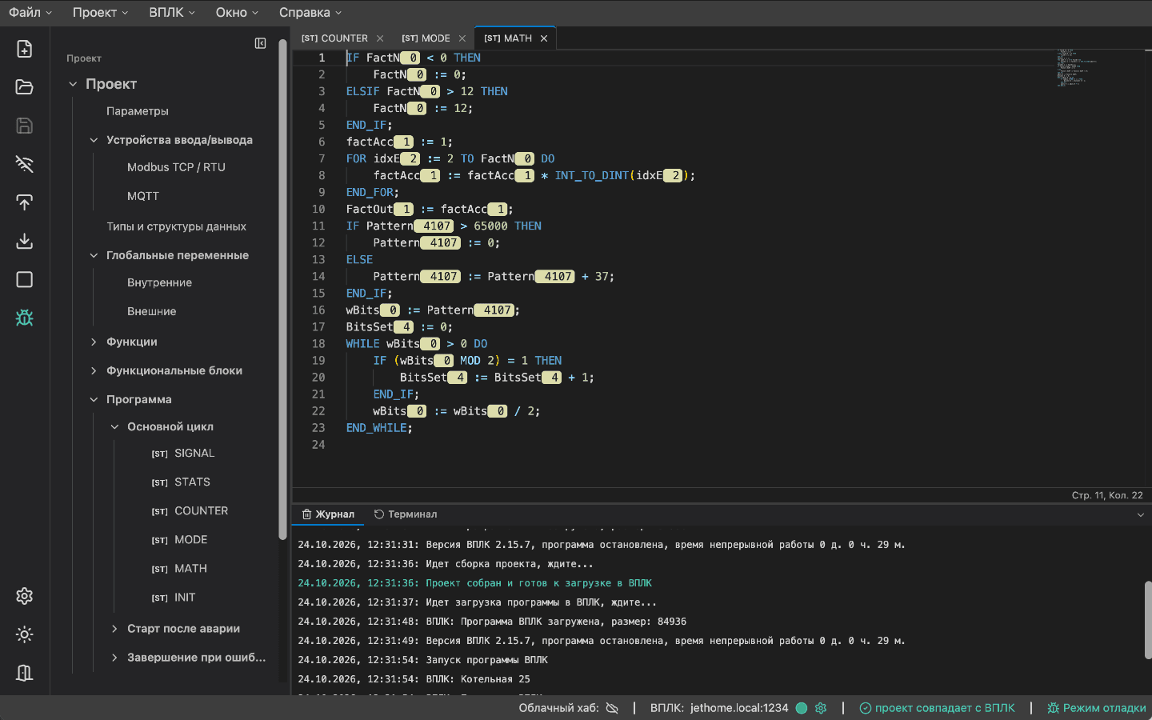
Task: Click green PLC connection status dot
Action: pos(802,708)
